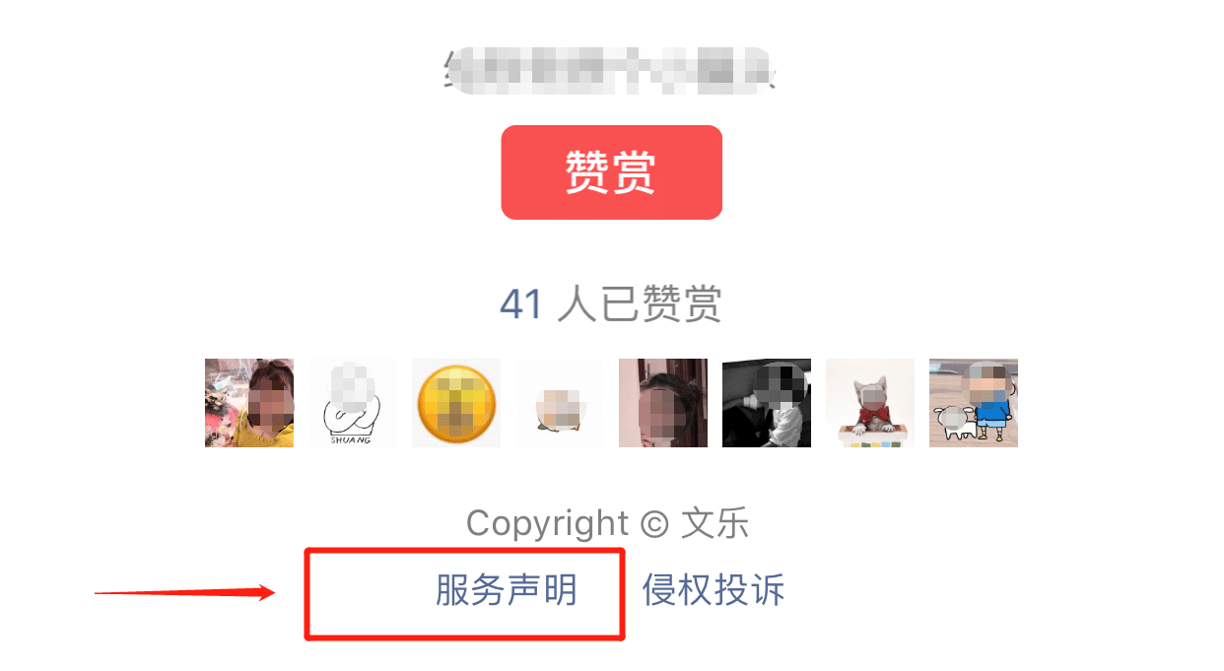The height and width of the screenshot is (671, 1224).
Task: Click the number 41 supporter count
Action: click(521, 304)
